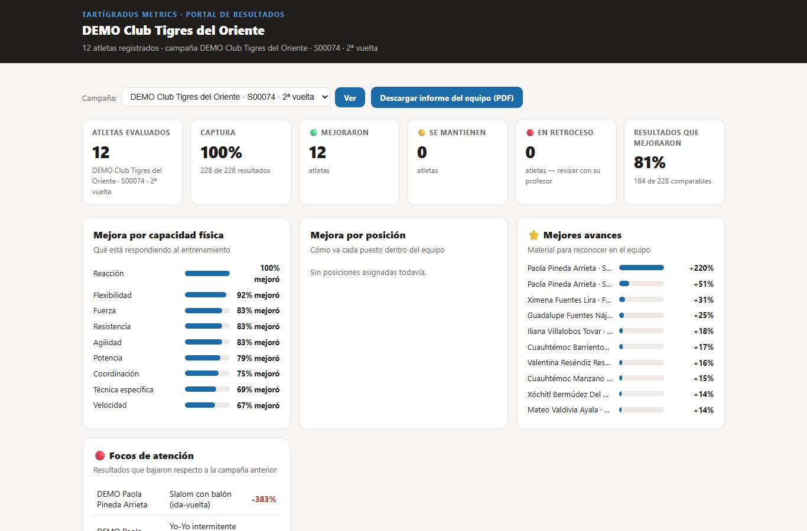Click the 184 de 228 comparables text
This screenshot has height=531, width=807.
tap(672, 181)
